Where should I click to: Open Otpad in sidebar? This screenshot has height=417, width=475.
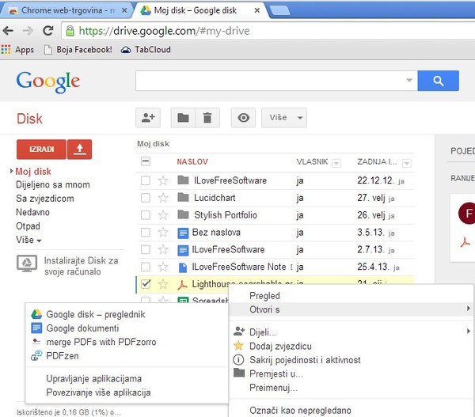28,226
